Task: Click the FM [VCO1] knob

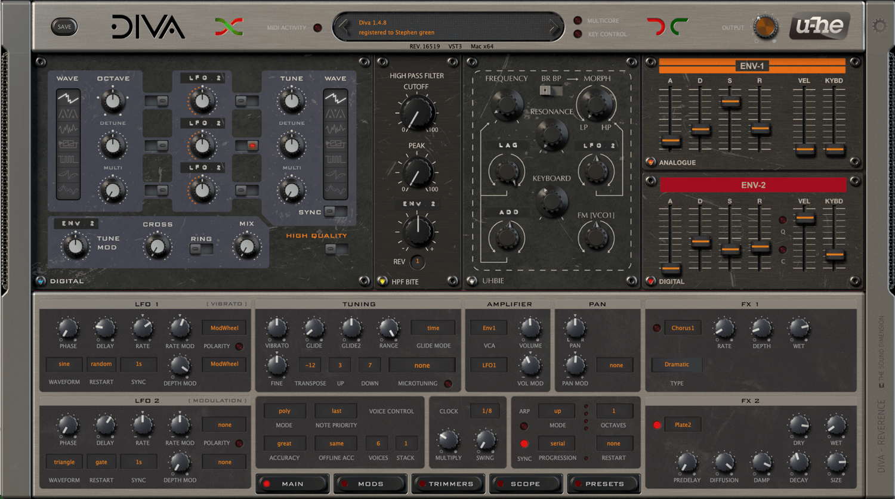Action: tap(595, 237)
